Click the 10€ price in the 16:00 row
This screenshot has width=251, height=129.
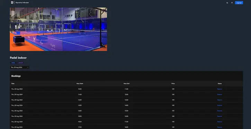tap(173, 122)
